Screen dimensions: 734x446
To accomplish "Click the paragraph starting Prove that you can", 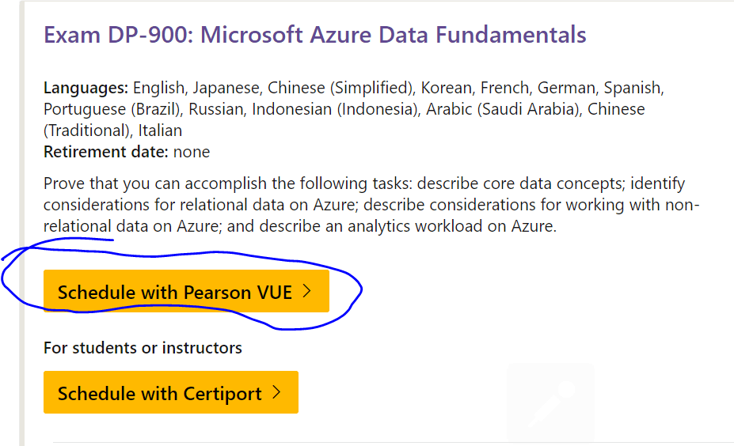I will [371, 205].
